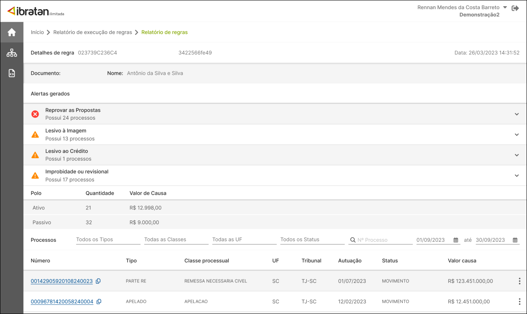Open the end date calendar picker
This screenshot has width=527, height=314.
coord(515,240)
